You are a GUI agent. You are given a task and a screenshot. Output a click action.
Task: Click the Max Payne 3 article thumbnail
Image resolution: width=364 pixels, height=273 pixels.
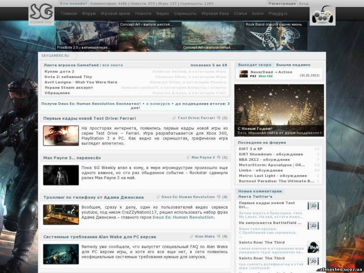tap(61, 175)
